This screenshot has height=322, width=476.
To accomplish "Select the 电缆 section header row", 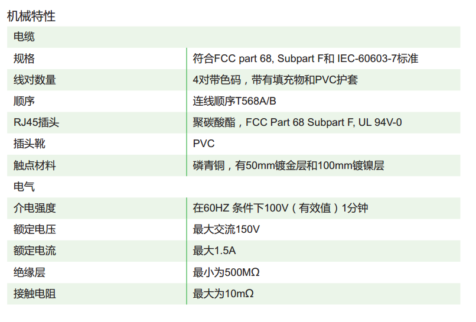I will point(233,37).
